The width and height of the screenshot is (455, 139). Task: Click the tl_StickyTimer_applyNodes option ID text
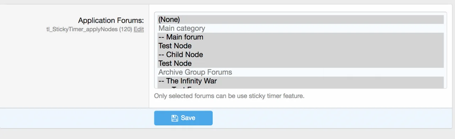tap(82, 30)
